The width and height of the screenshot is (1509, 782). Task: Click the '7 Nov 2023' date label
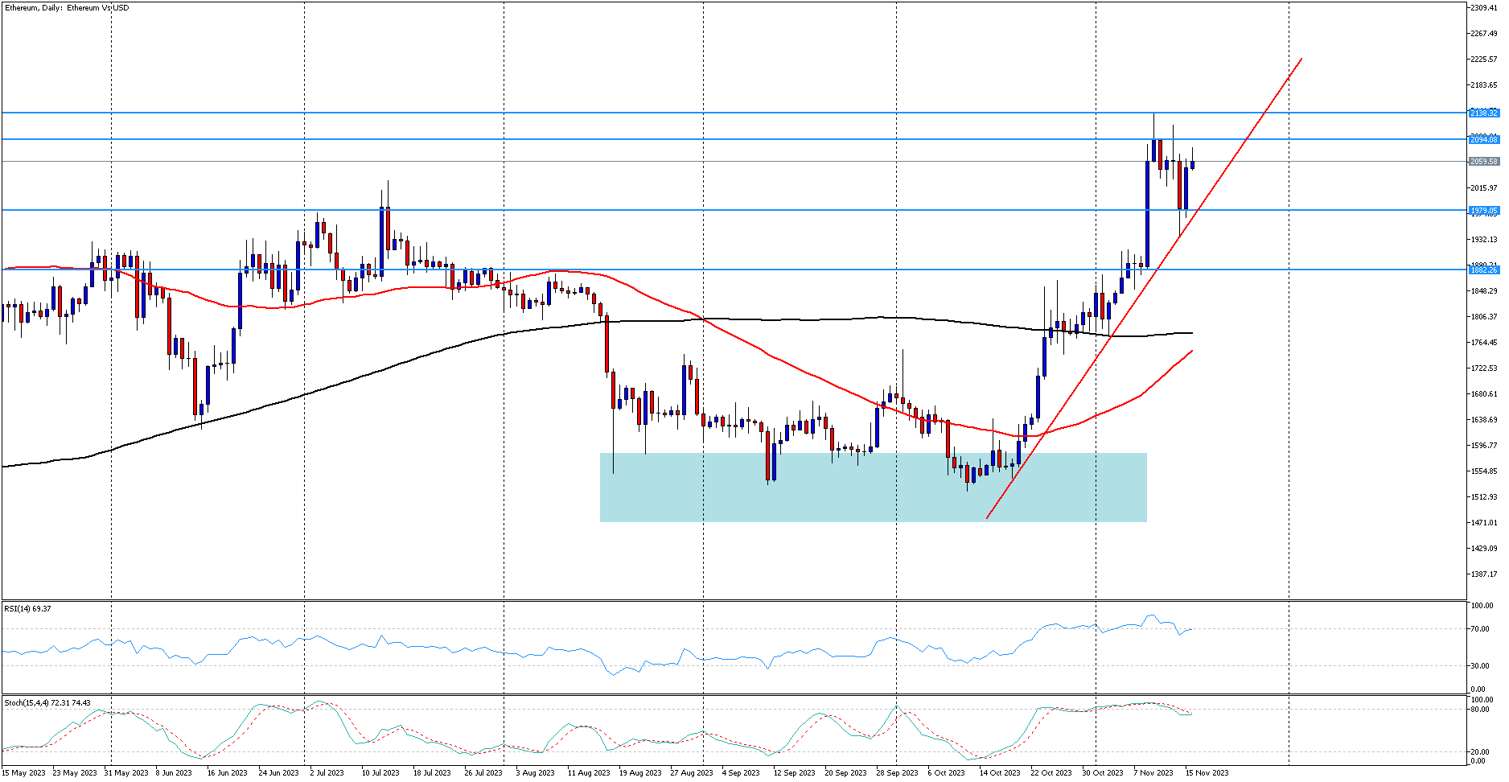tap(1153, 773)
